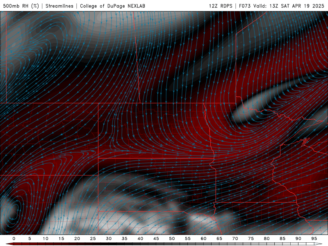This screenshot has width=328, height=246.
Task: Click the 95 label on color scale
Action: point(314,239)
